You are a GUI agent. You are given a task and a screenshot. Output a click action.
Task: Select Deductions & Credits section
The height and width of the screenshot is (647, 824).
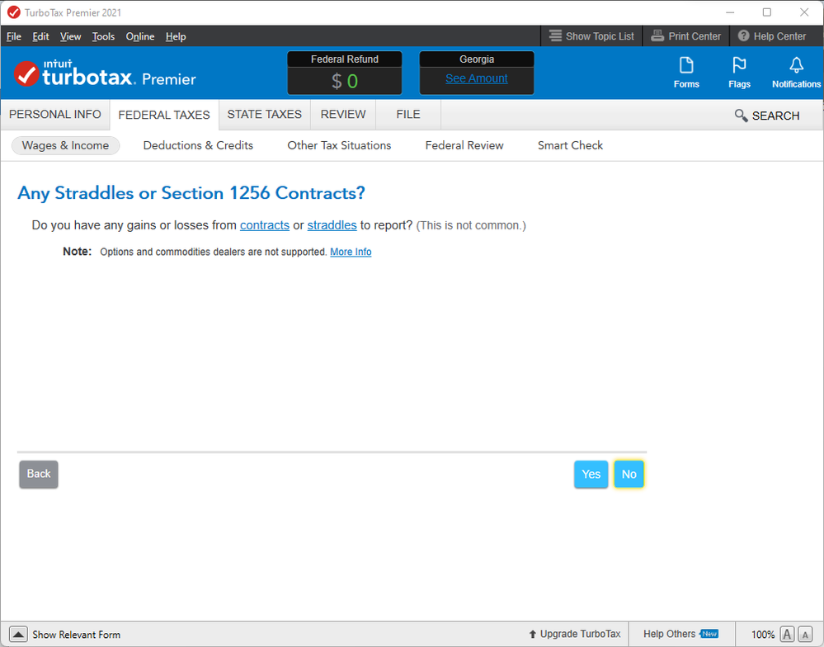tap(198, 145)
